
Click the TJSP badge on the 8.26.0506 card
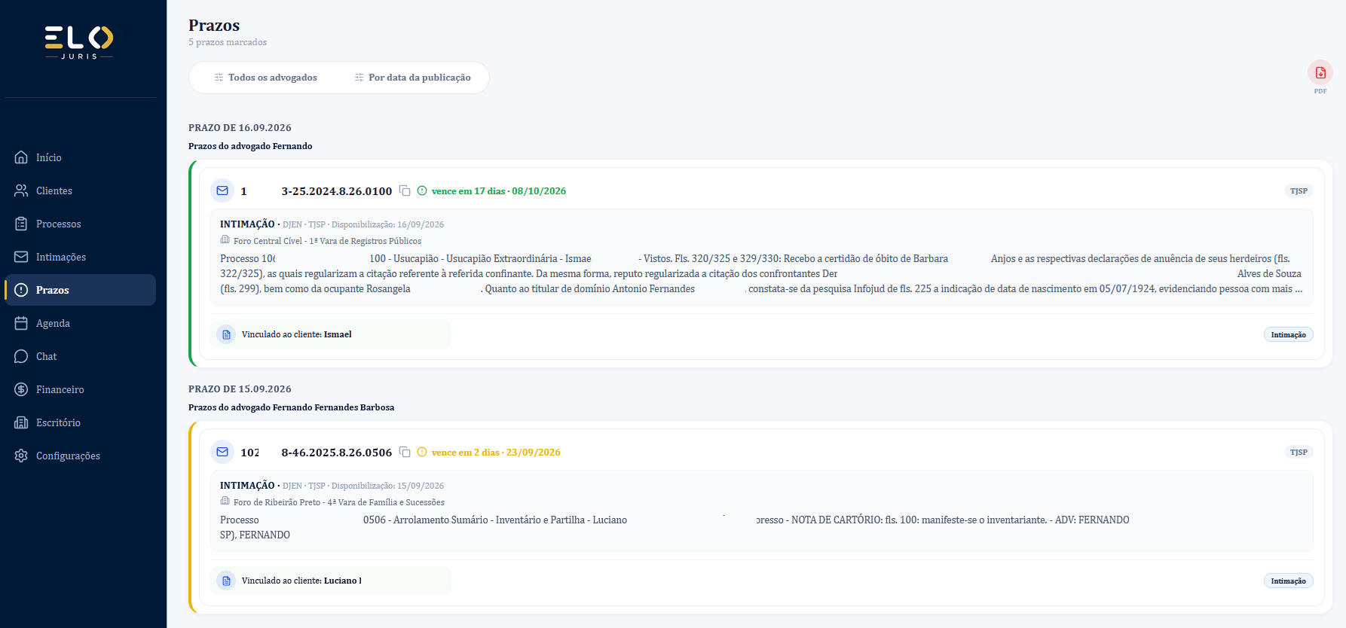coord(1299,453)
